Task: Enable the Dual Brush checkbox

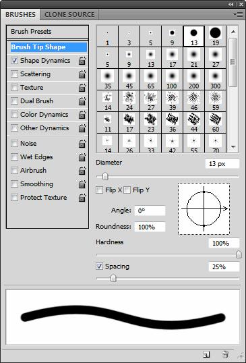Action: coord(14,101)
